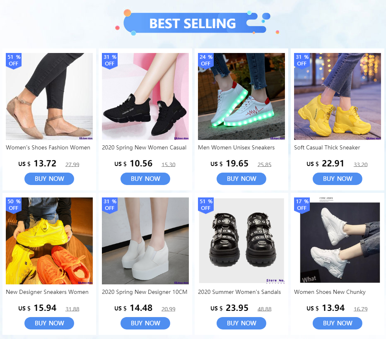Click the 50% OFF badge on yellow-orange sneakers

coord(14,205)
